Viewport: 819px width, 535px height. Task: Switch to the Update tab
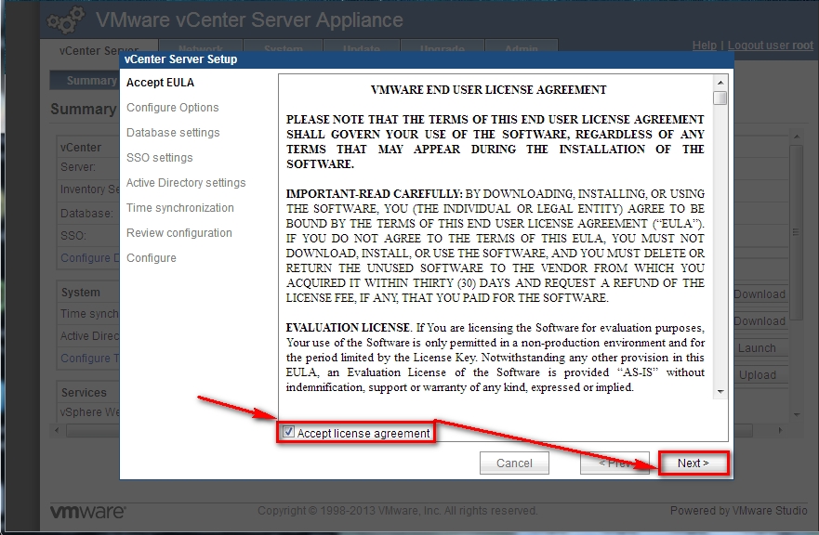pos(362,46)
